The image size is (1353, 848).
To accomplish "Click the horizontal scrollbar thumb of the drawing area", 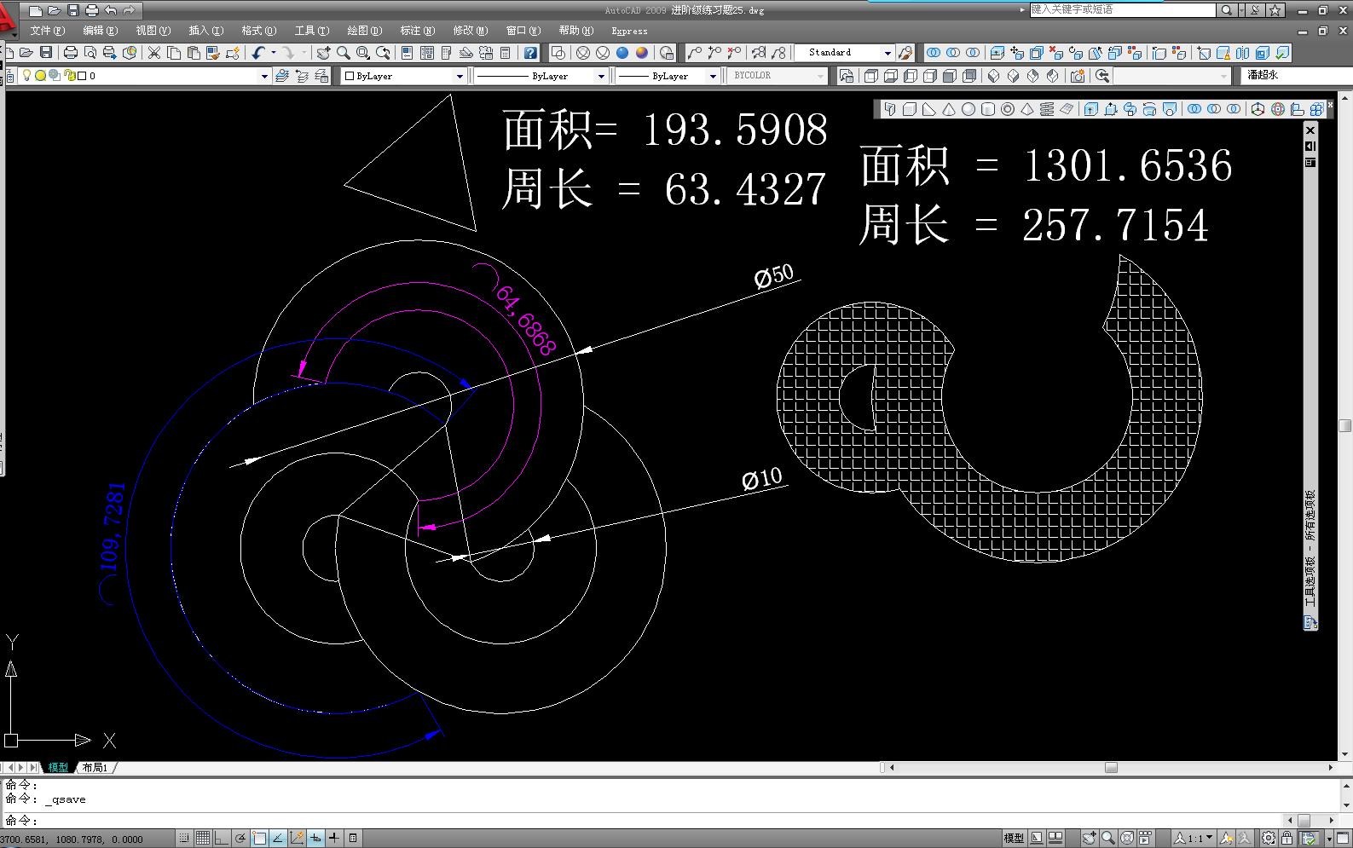I will [x=1111, y=768].
